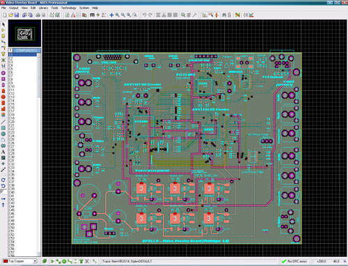The height and width of the screenshot is (266, 348).
Task: Toggle the layers icon beside layer selector
Action: [x=45, y=261]
